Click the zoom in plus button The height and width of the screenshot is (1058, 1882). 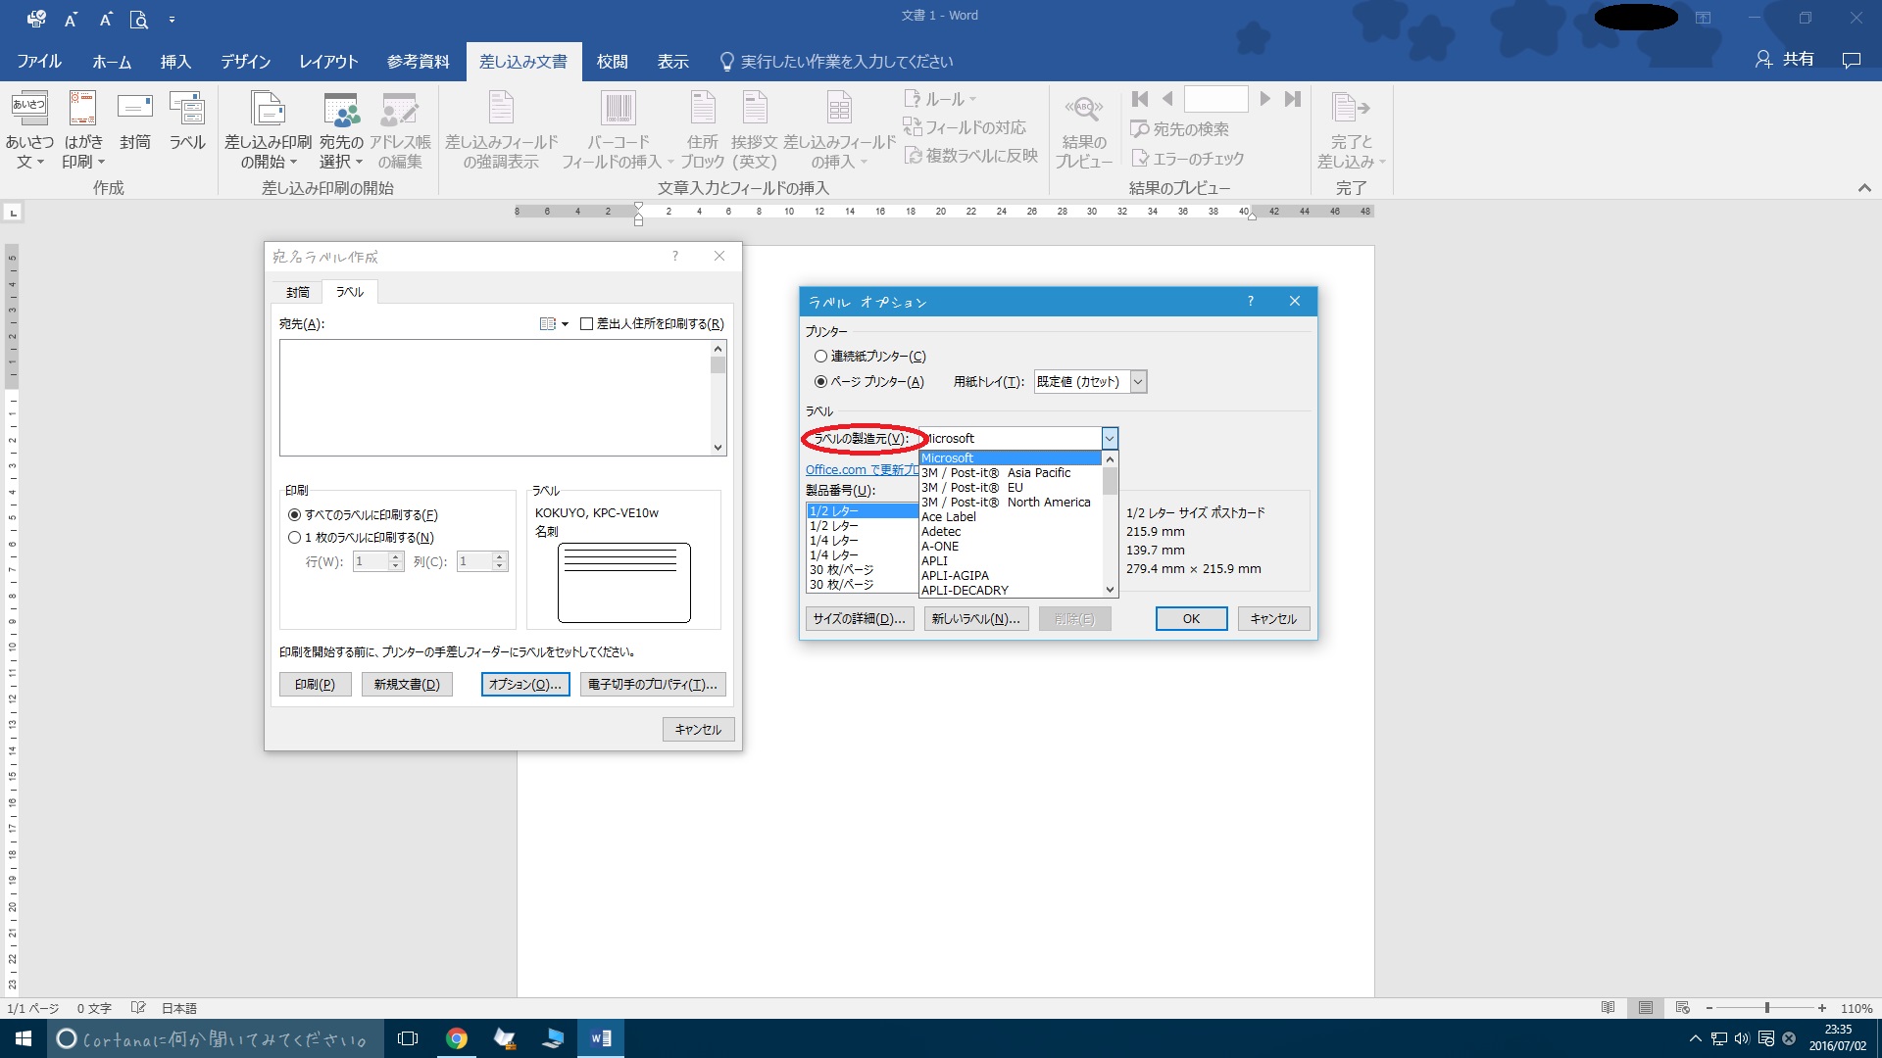(x=1822, y=1008)
